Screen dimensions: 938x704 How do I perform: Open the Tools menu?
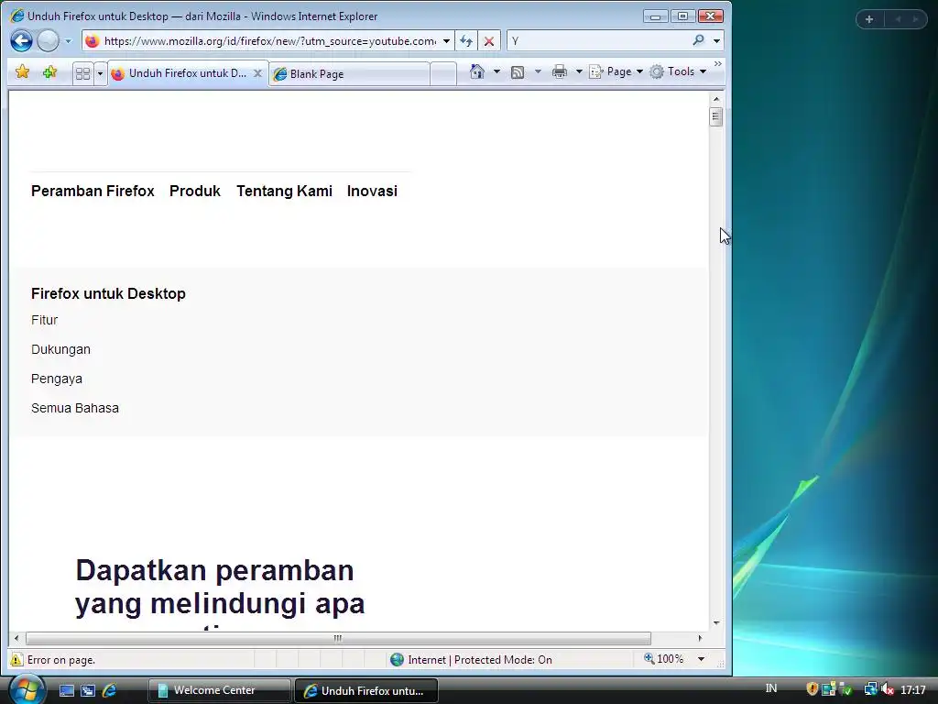679,71
